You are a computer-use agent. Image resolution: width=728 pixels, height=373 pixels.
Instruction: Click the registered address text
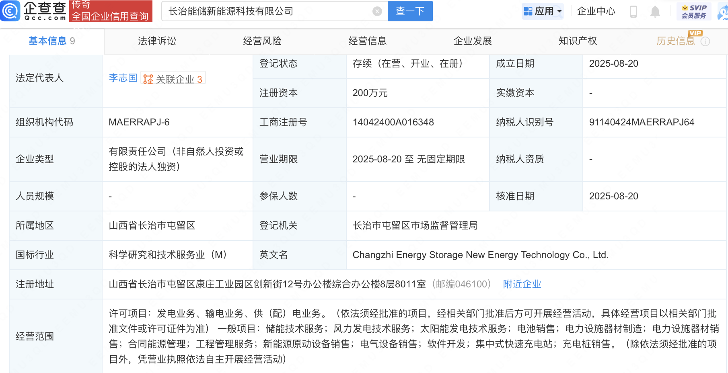click(267, 284)
